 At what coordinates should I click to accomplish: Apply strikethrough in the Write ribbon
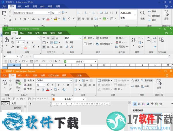[33, 19]
